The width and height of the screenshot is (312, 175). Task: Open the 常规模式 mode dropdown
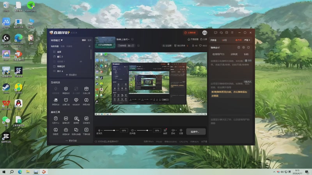(x=57, y=40)
